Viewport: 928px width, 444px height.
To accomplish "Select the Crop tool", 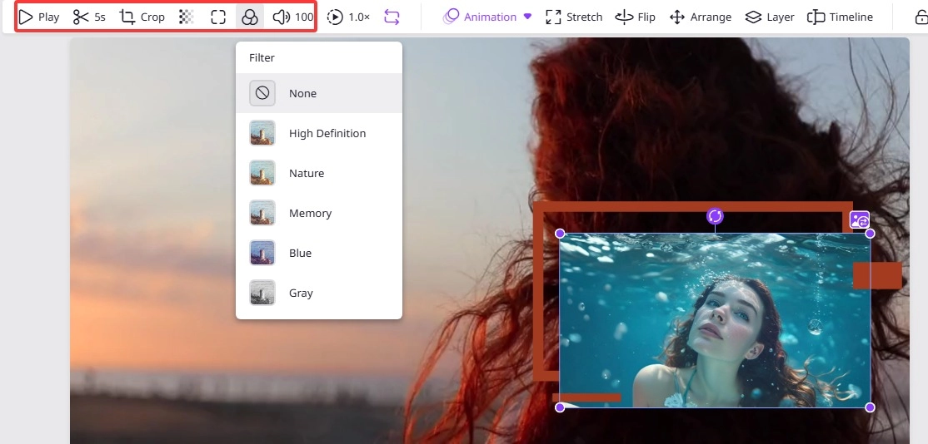I will (x=142, y=17).
